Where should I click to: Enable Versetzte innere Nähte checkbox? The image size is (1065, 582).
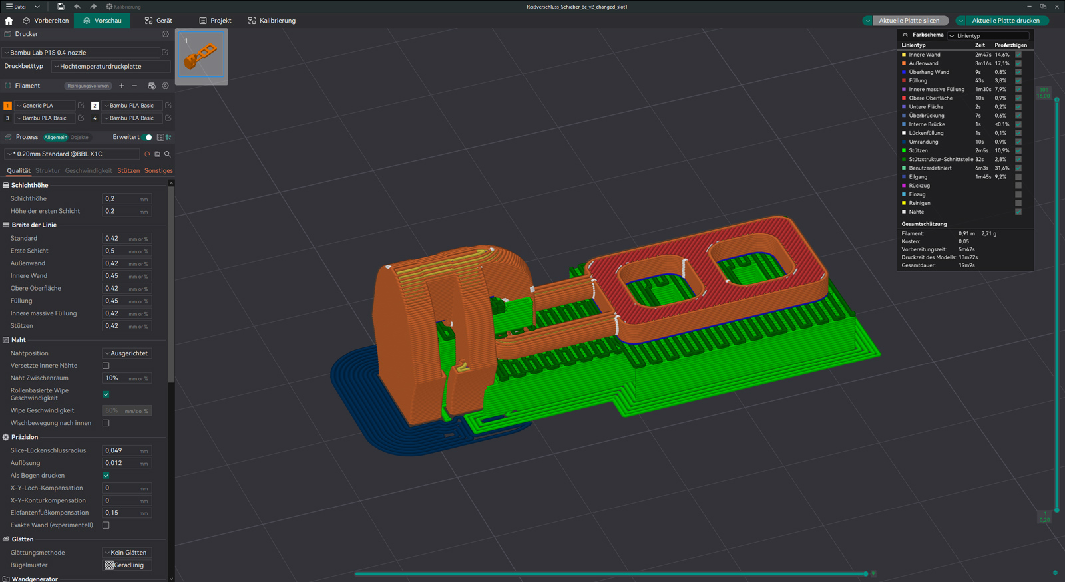tap(106, 366)
